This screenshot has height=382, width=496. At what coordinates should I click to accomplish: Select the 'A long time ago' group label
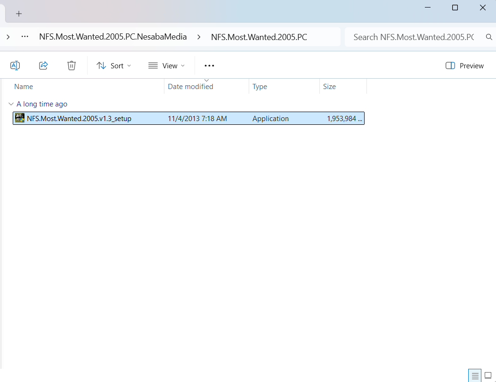[x=42, y=104]
